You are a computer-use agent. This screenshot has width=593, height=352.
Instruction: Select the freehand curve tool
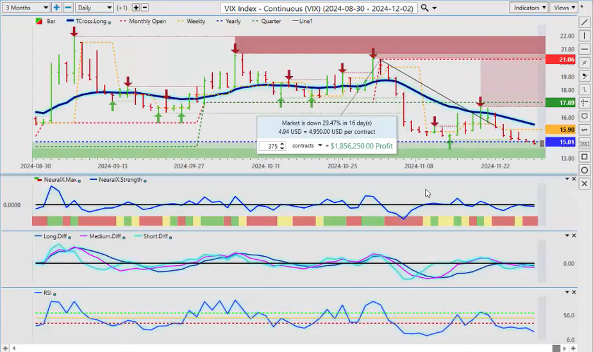(584, 130)
